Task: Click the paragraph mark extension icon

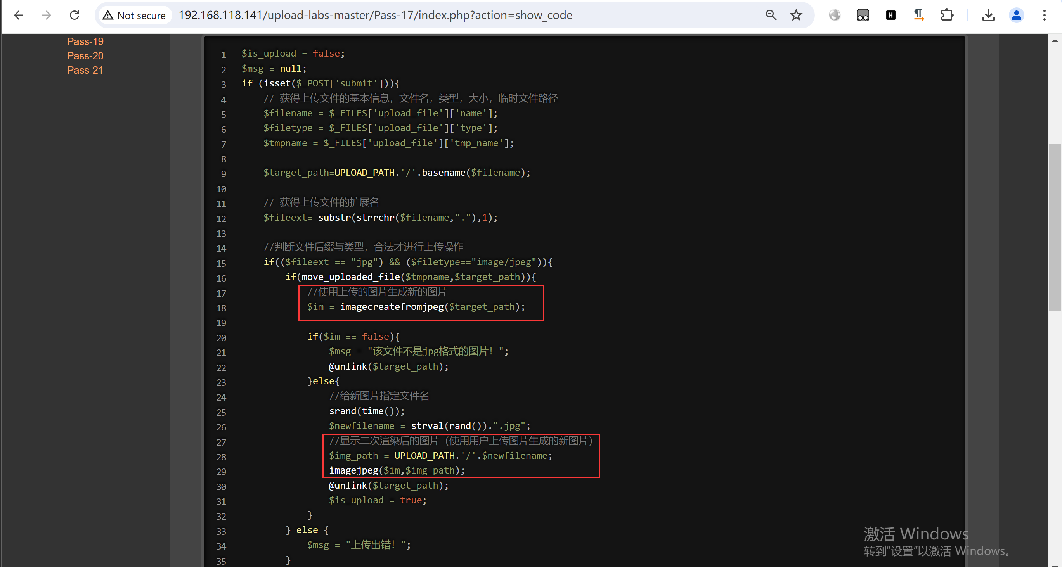Action: click(x=918, y=15)
